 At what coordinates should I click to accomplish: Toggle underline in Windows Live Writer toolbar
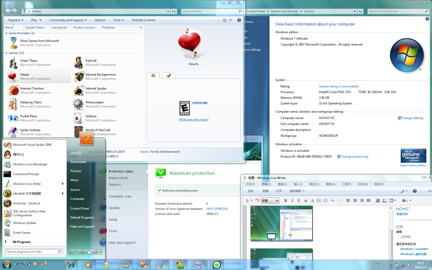pos(299,201)
